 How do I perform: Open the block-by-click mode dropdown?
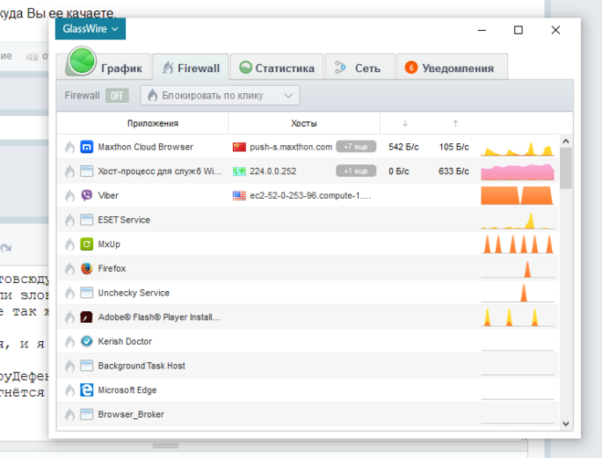click(x=220, y=96)
